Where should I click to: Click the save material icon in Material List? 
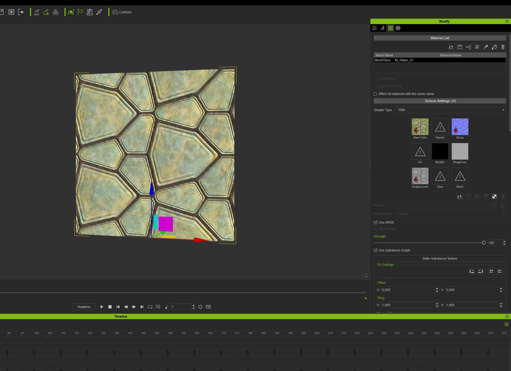(x=460, y=47)
